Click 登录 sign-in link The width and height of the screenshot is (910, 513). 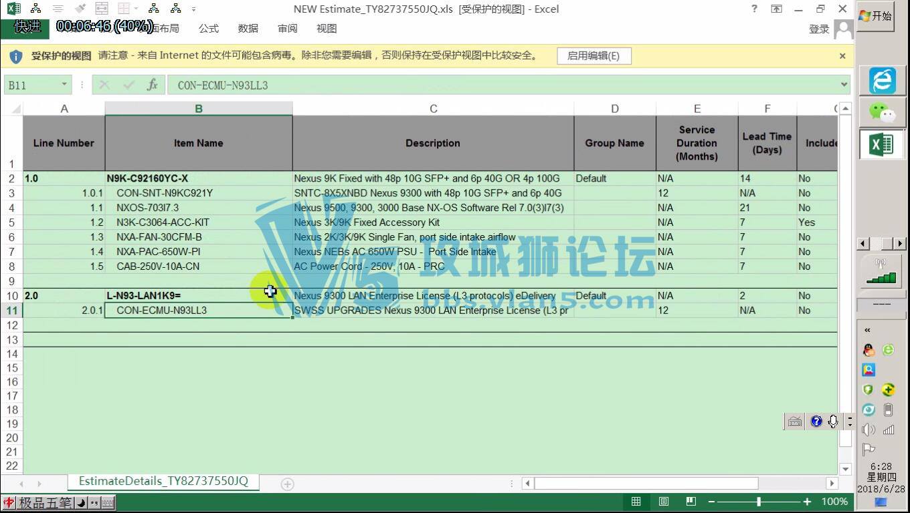coord(819,29)
